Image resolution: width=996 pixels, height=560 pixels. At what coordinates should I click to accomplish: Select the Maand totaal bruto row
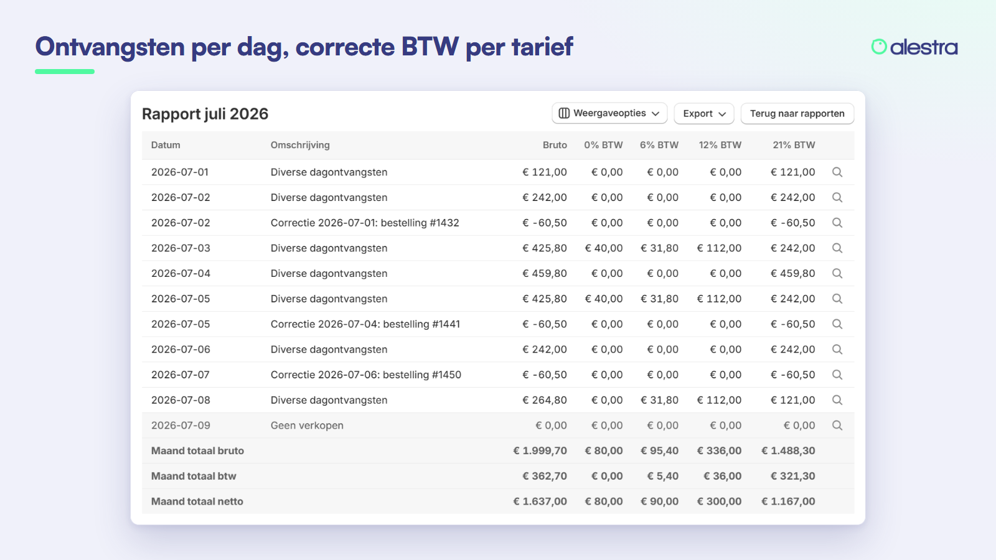pos(498,451)
